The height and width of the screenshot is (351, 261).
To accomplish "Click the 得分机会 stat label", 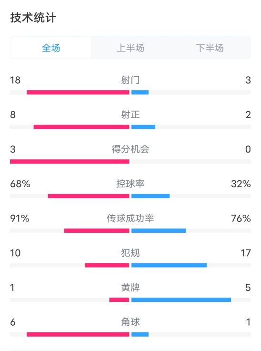I will (130, 149).
